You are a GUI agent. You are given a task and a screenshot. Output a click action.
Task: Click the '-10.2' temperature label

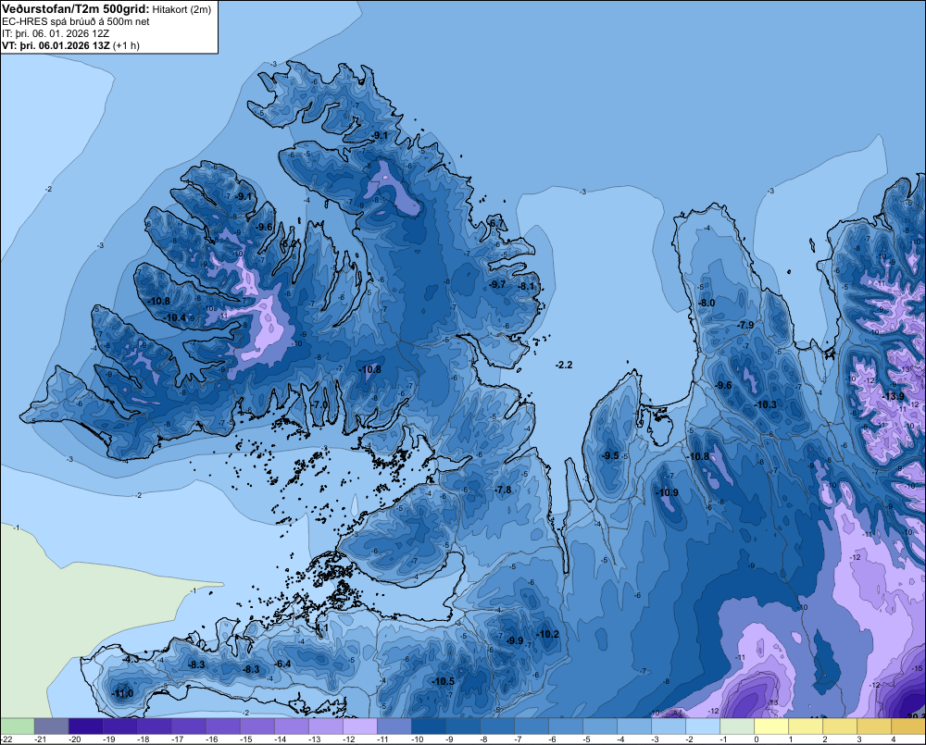click(x=547, y=635)
